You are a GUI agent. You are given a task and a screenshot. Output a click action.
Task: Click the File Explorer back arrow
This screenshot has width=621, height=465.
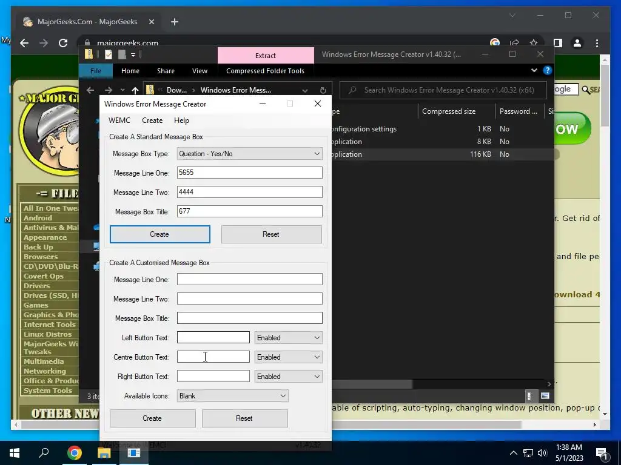[x=90, y=90]
